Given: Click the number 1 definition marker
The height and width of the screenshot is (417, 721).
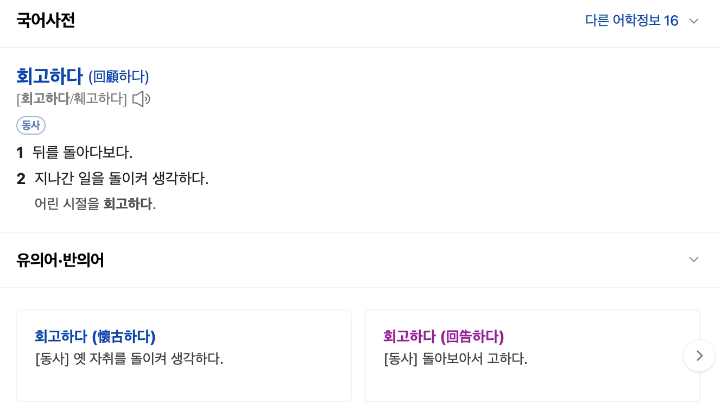Looking at the screenshot, I should pos(20,153).
